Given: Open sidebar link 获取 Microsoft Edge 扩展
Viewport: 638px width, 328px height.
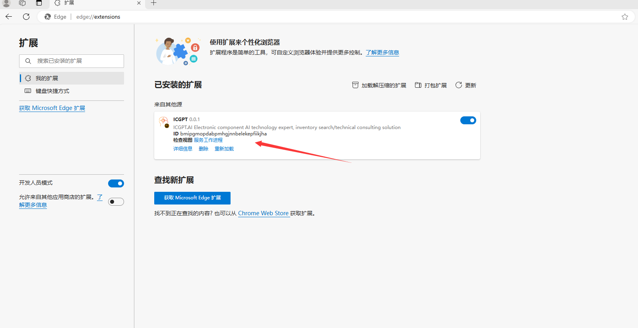Looking at the screenshot, I should [x=52, y=108].
